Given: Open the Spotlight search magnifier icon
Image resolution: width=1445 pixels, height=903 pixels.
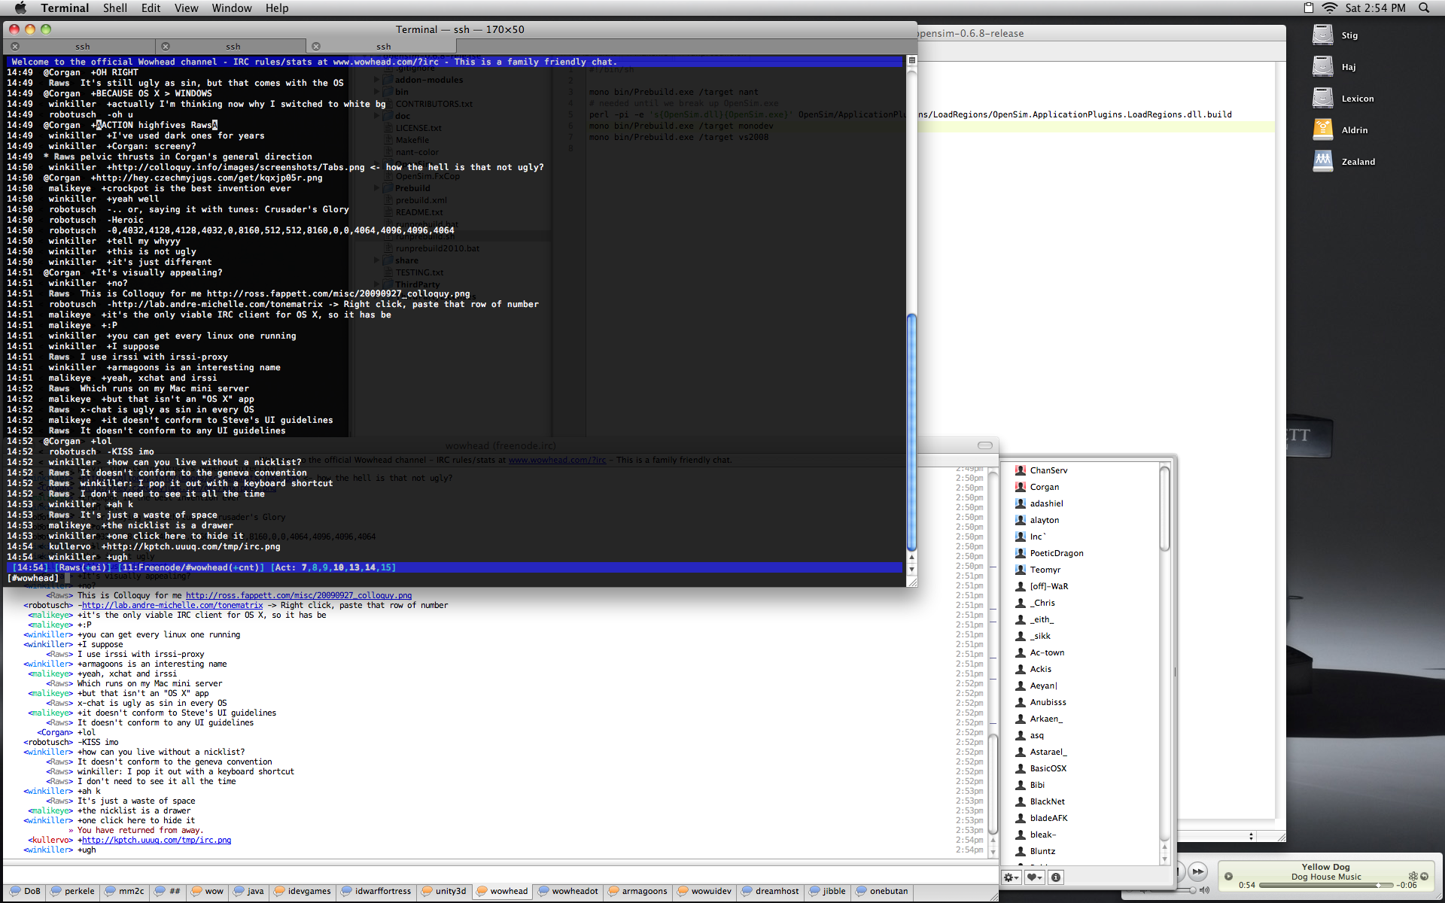Looking at the screenshot, I should tap(1424, 8).
